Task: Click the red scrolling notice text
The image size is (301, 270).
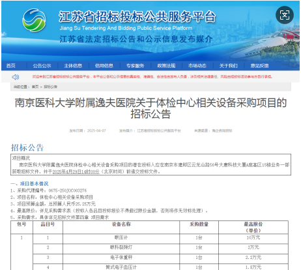Action: (152, 77)
